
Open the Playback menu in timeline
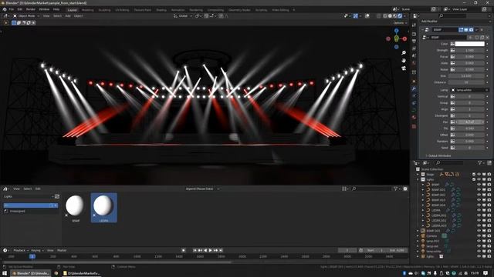tap(21, 250)
